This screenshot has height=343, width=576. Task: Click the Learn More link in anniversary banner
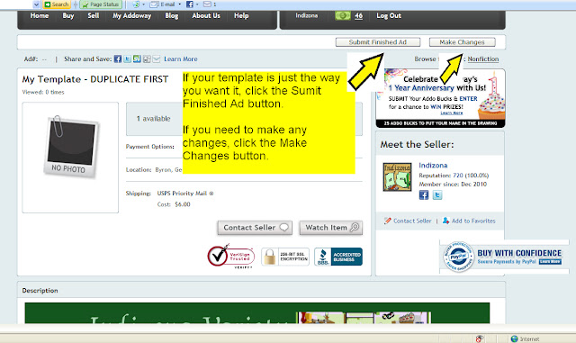click(x=452, y=113)
